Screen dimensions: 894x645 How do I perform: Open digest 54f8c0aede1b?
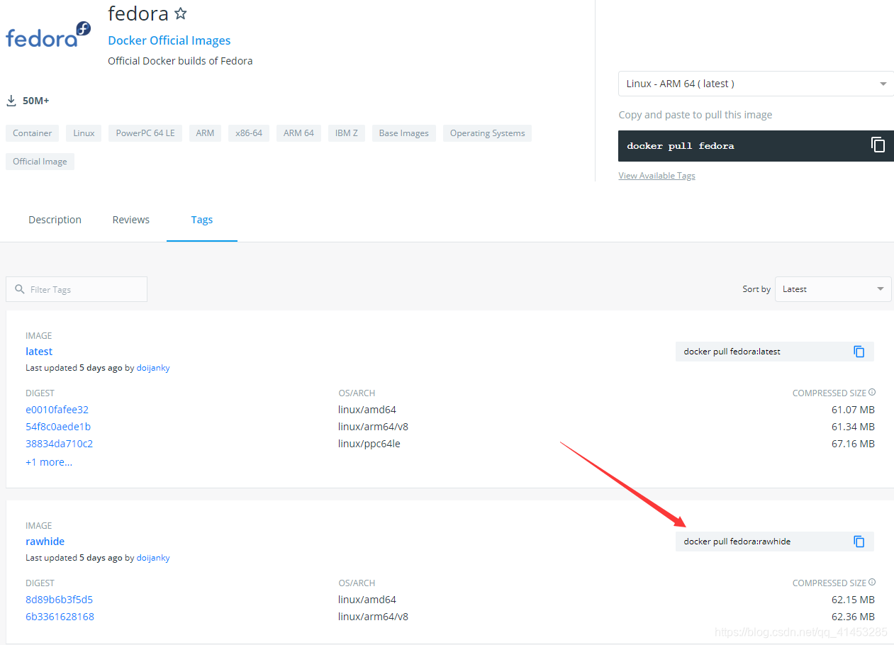[x=58, y=427]
